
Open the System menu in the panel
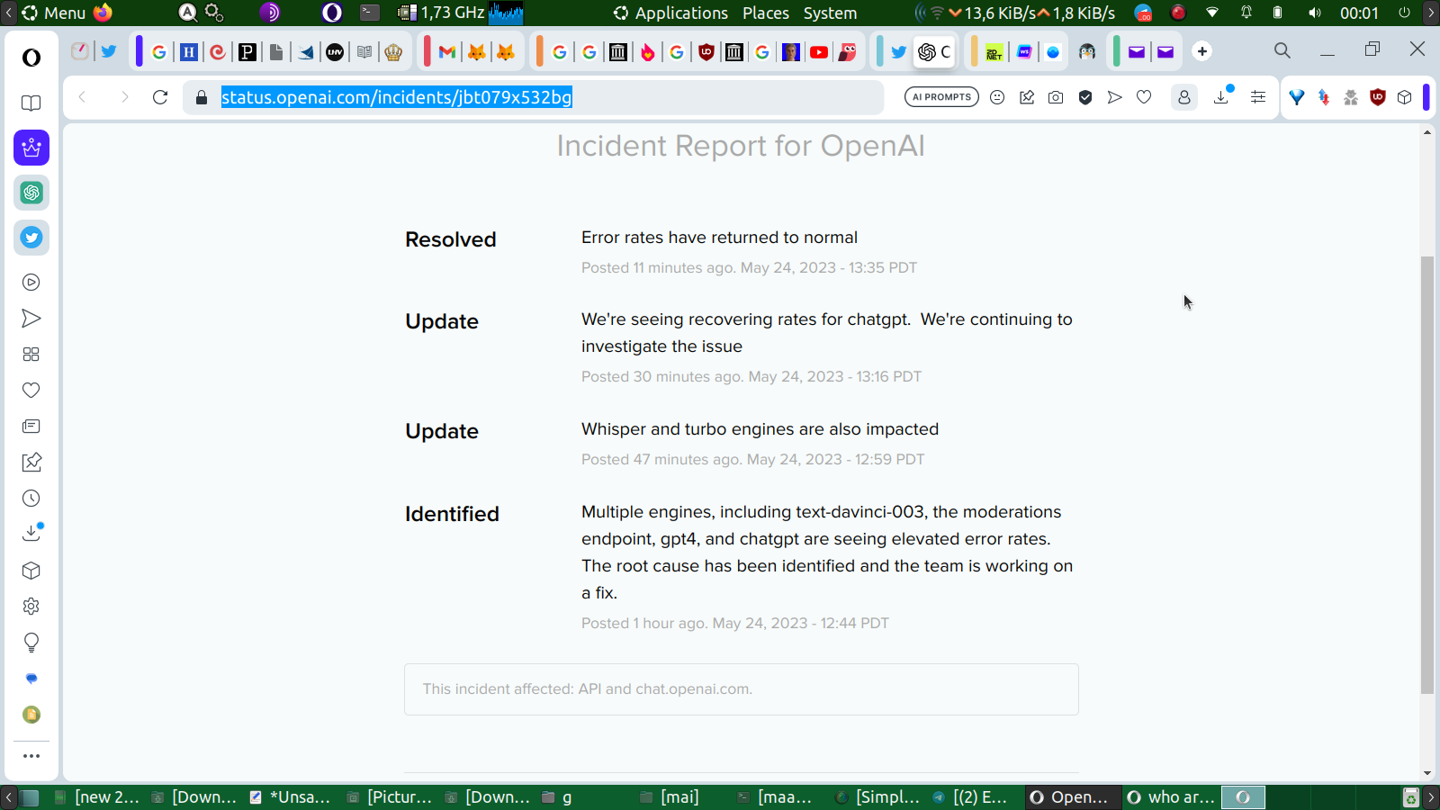click(x=830, y=13)
